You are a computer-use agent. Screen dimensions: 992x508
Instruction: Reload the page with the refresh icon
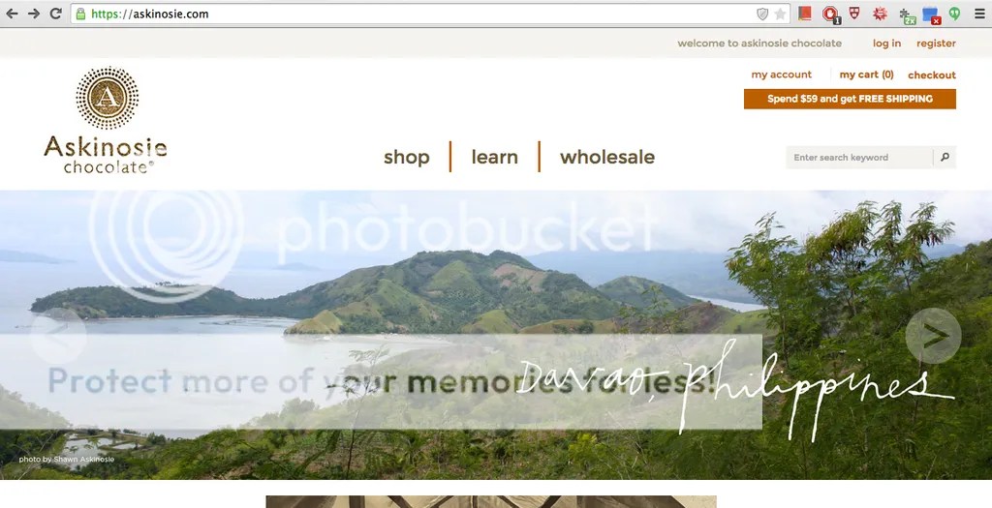click(x=55, y=14)
